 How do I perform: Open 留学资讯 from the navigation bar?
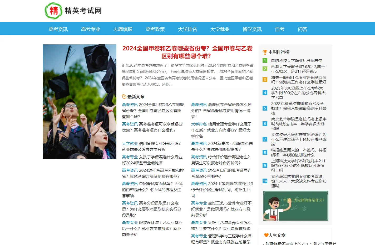click(x=252, y=29)
